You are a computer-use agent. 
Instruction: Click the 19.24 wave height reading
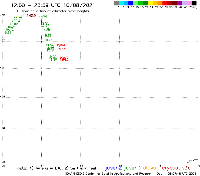pyautogui.click(x=12, y=27)
